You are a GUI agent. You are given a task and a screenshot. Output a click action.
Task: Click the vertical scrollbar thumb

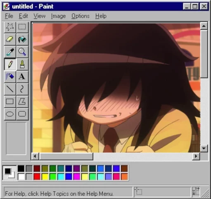[204, 54]
